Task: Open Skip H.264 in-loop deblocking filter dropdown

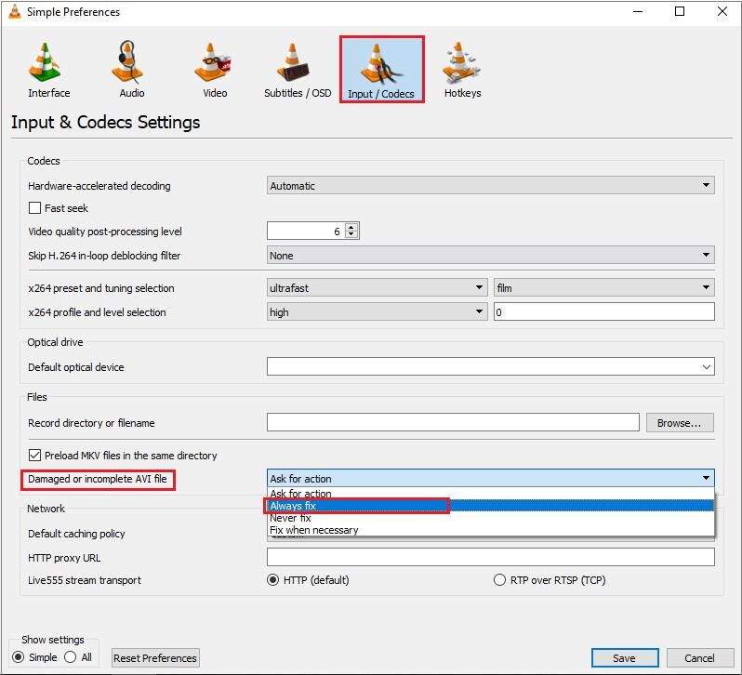Action: pyautogui.click(x=490, y=255)
